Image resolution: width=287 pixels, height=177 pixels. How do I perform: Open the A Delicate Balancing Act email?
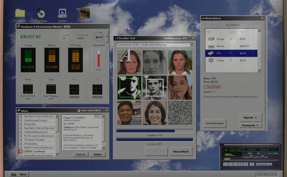[37, 132]
